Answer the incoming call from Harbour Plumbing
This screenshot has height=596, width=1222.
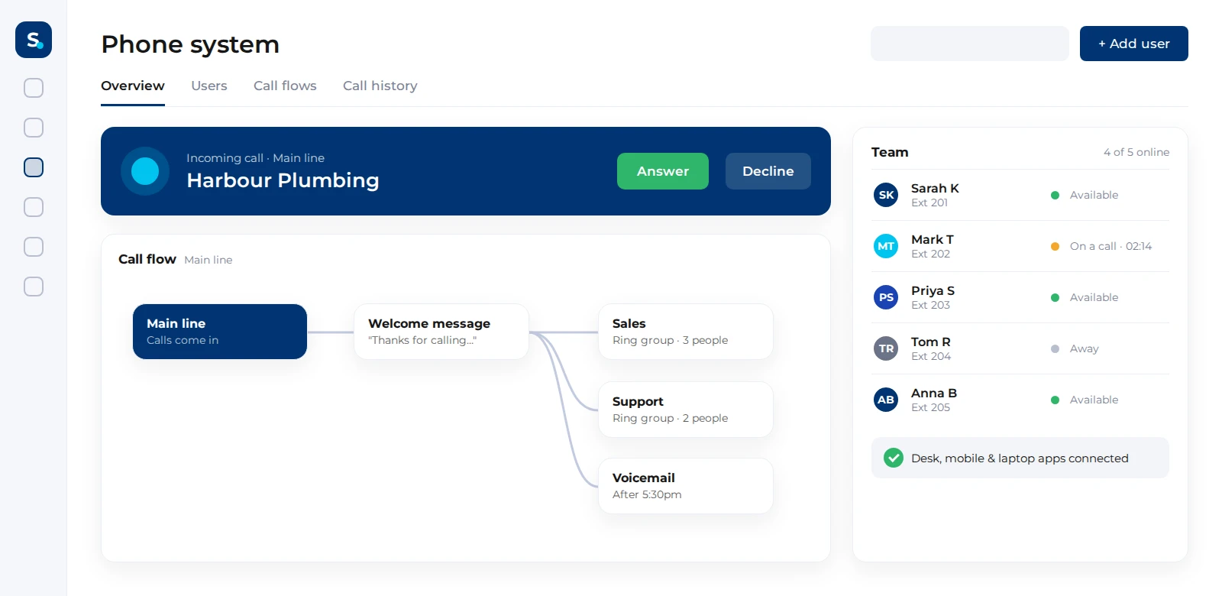coord(663,171)
